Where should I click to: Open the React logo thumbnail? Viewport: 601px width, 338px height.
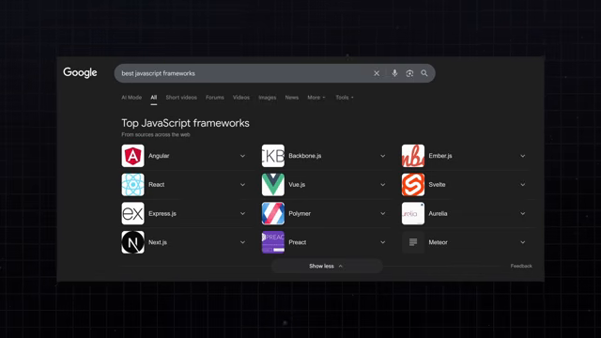pos(133,184)
